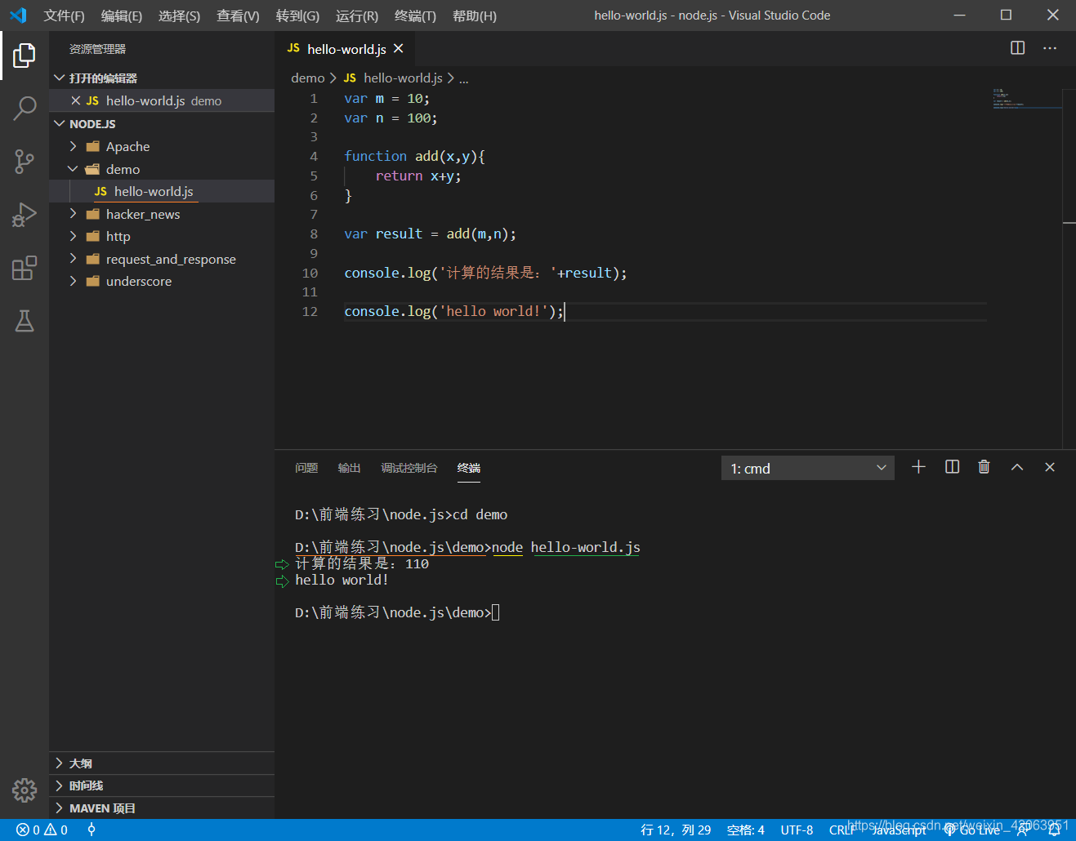Click terminal prompt input line
This screenshot has height=841, width=1076.
397,612
